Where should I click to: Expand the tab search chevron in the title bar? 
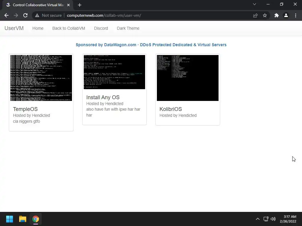click(x=255, y=4)
